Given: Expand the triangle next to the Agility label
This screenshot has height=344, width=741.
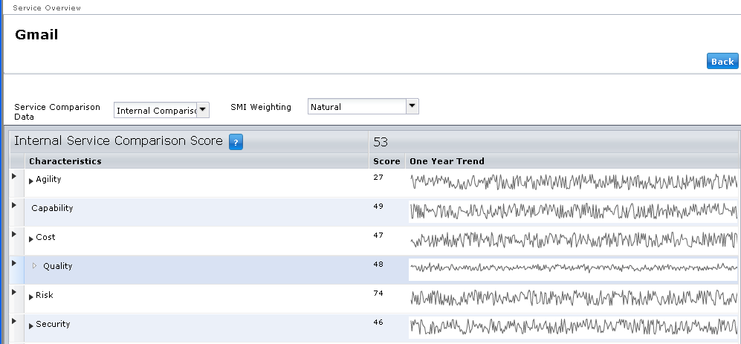Looking at the screenshot, I should (31, 181).
